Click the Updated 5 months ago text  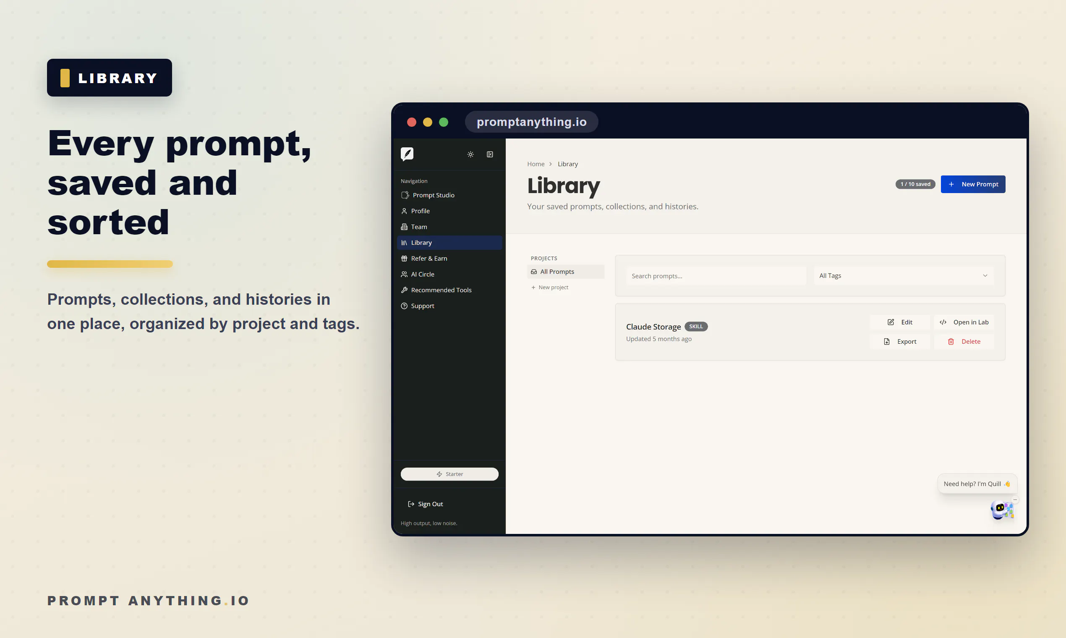coord(658,339)
